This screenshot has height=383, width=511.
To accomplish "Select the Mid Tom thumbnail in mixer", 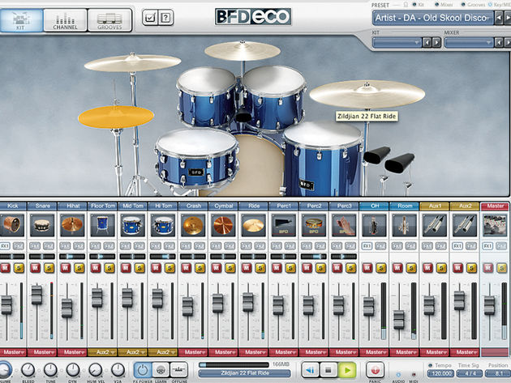I will [x=133, y=225].
